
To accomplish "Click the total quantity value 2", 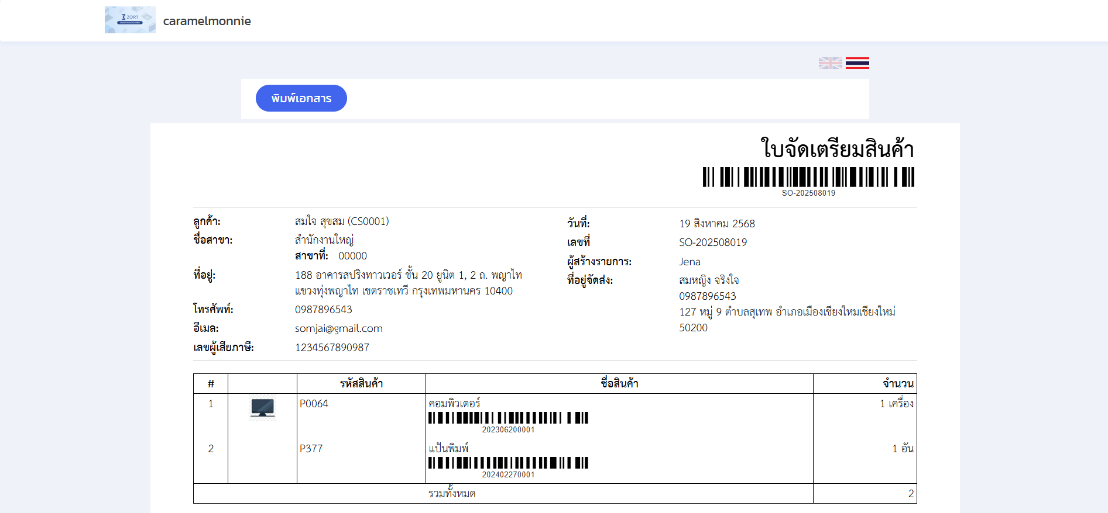I will click(x=911, y=494).
